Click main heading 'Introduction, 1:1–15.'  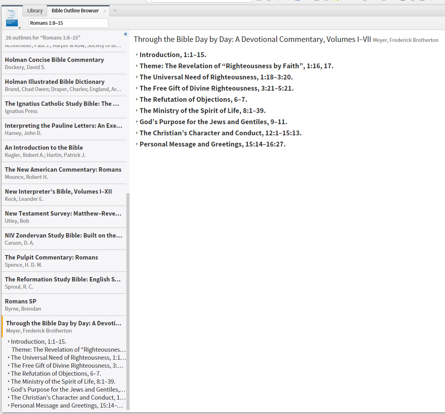[x=173, y=55]
